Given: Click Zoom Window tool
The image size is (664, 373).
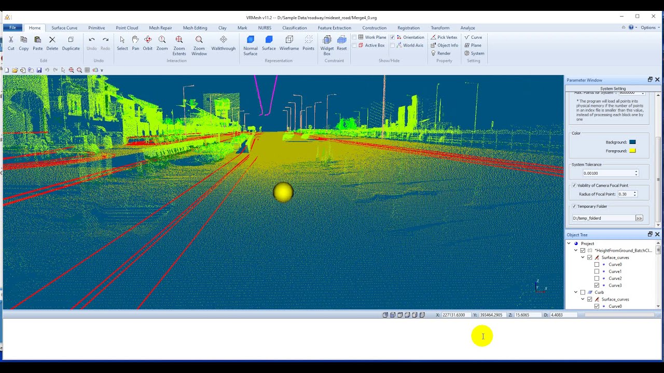Looking at the screenshot, I should [199, 46].
